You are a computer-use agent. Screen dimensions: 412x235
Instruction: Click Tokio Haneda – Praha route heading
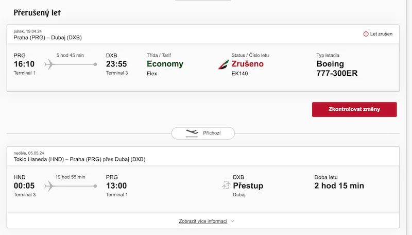tap(79, 159)
